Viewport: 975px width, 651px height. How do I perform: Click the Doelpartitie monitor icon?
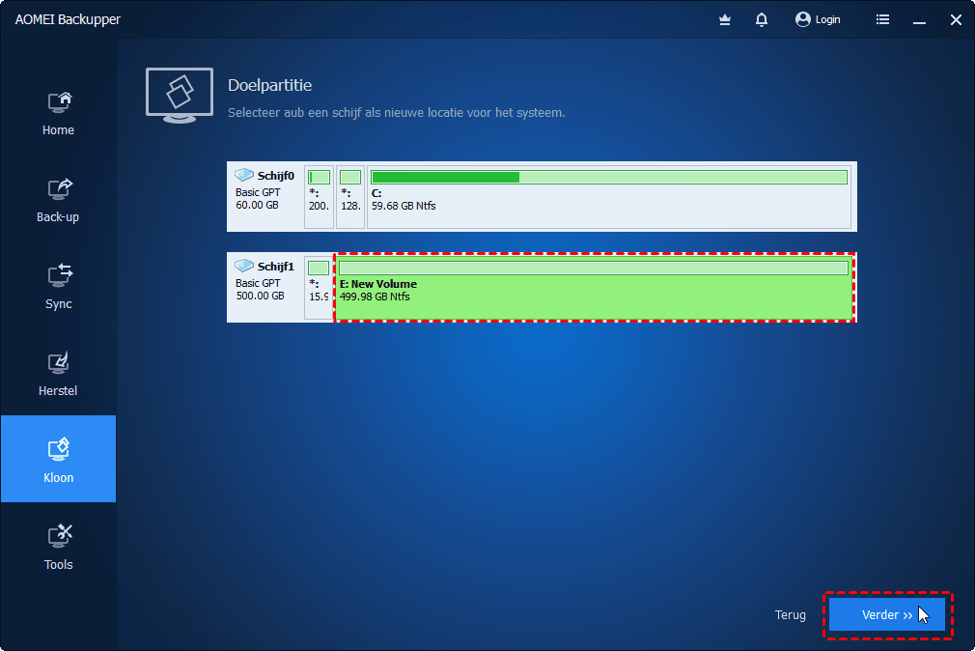click(180, 96)
